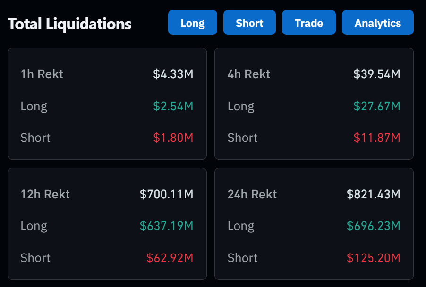Select the 12h Short value $62.92M

(x=170, y=258)
